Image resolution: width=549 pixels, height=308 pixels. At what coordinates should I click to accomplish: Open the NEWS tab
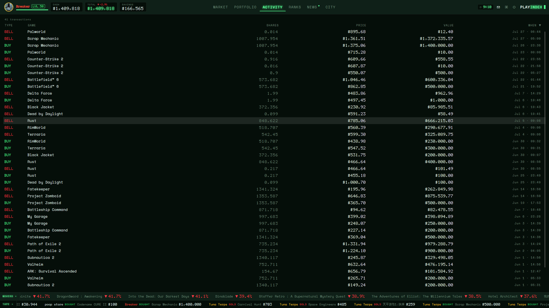(x=312, y=7)
